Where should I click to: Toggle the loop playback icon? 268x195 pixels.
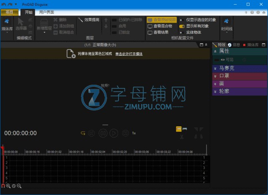[x=83, y=133]
